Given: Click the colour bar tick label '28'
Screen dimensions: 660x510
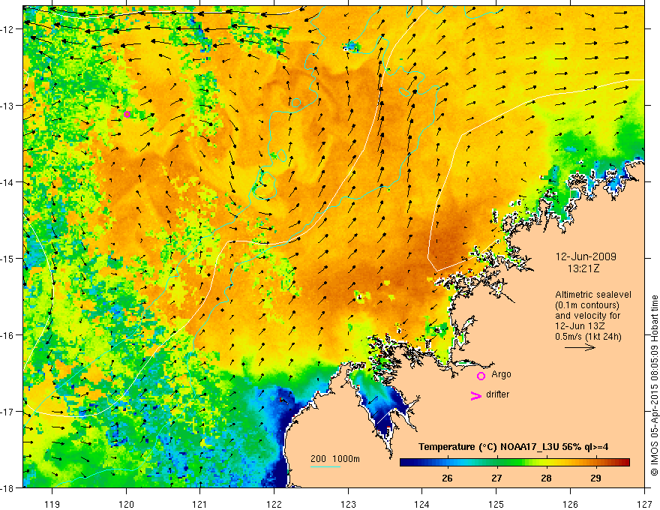Looking at the screenshot, I should click(x=546, y=478).
